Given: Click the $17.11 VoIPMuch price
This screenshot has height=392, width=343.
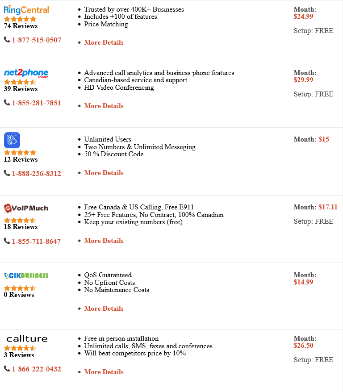Looking at the screenshot, I should pyautogui.click(x=328, y=207).
